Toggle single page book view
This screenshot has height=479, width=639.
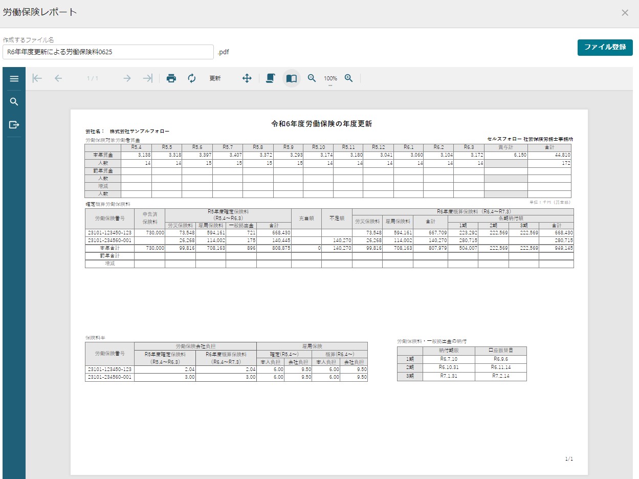click(291, 78)
